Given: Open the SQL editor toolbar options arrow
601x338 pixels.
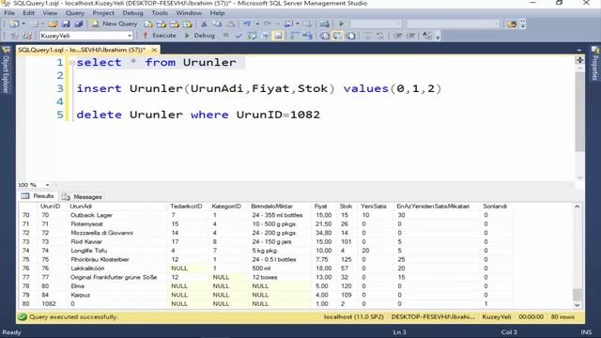Looking at the screenshot, I should [x=438, y=36].
